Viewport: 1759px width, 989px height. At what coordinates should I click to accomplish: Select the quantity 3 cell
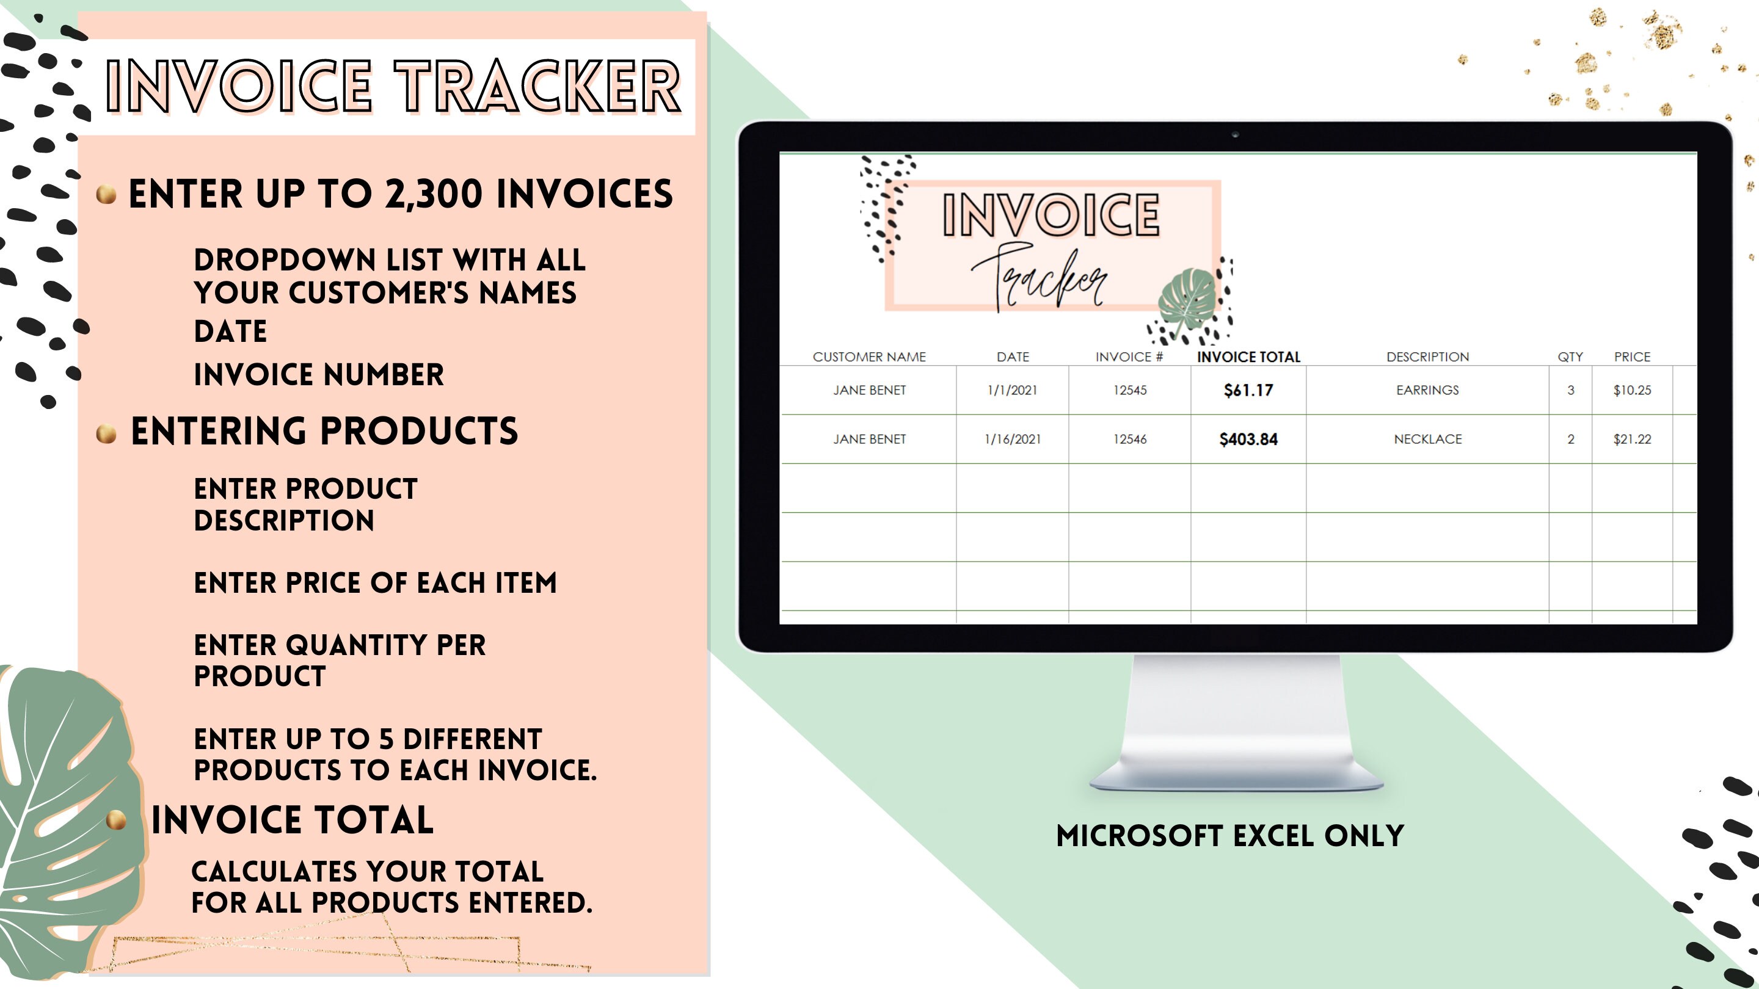coord(1570,389)
